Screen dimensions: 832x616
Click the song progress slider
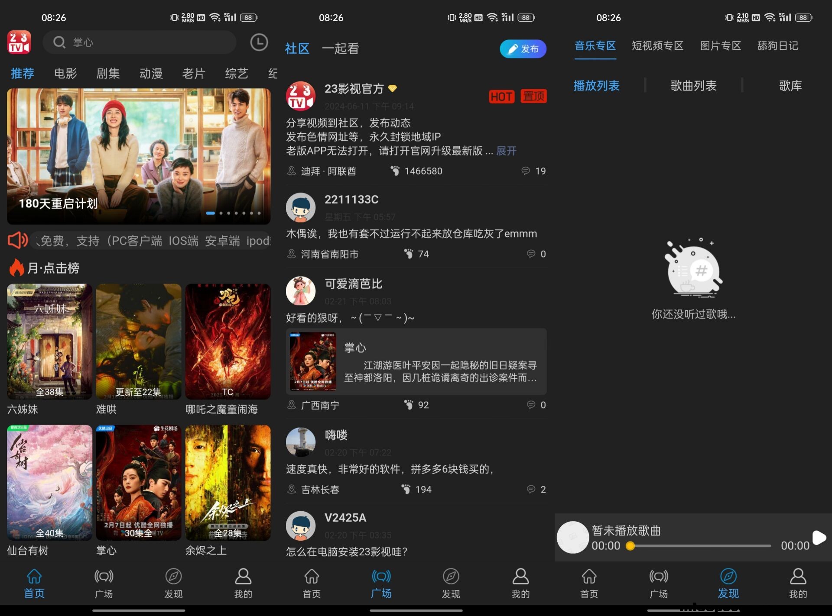(700, 546)
